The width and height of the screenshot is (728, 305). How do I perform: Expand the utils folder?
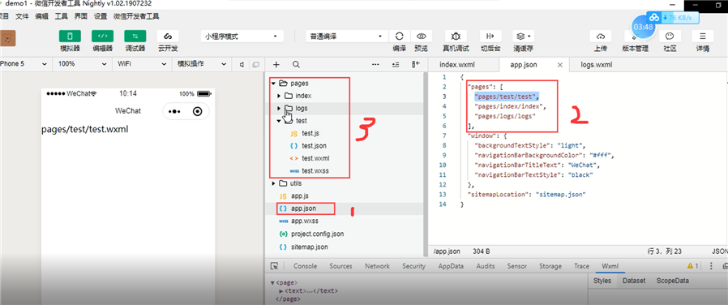point(272,183)
